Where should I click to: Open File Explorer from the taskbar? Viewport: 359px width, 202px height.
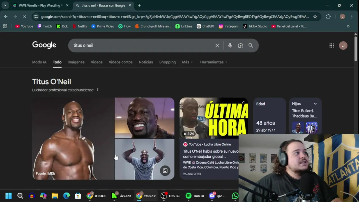click(x=55, y=196)
